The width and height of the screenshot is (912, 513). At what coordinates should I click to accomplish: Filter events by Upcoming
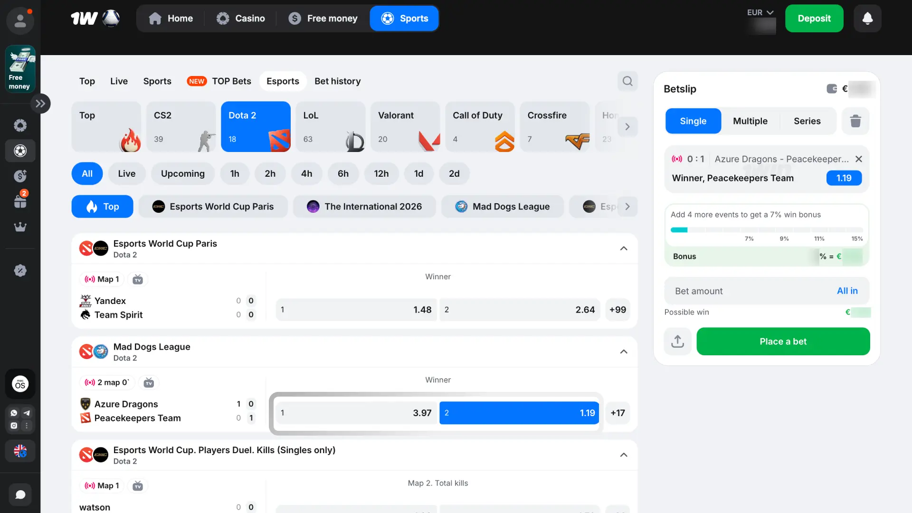pos(183,174)
